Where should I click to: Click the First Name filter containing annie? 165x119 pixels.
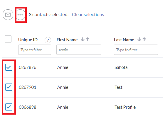79,50
